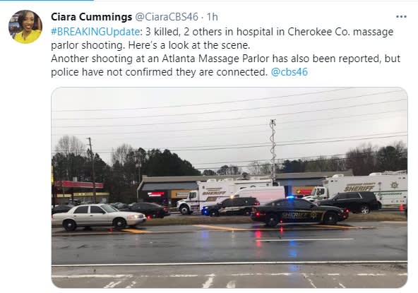418x293 pixels.
Task: Open the @CiaraCBS46 handle link
Action: tap(167, 17)
